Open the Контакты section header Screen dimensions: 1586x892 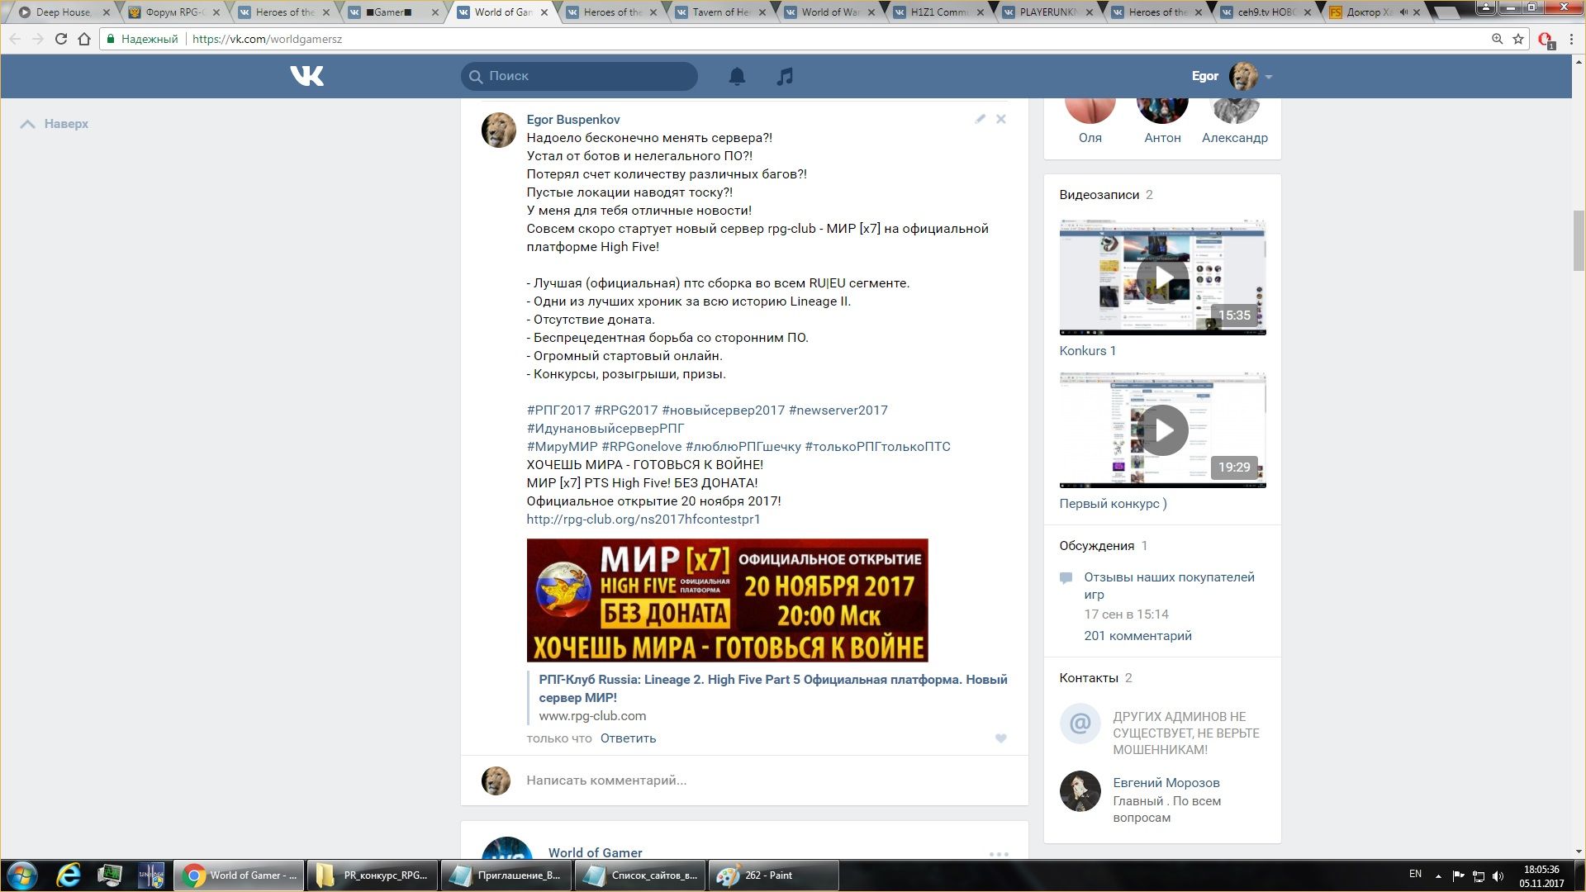[x=1088, y=678]
